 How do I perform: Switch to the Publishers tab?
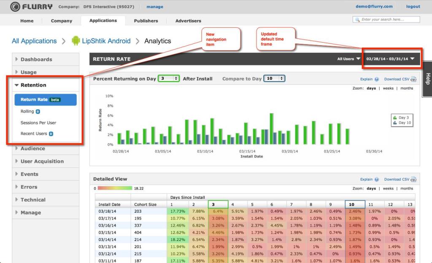point(146,21)
